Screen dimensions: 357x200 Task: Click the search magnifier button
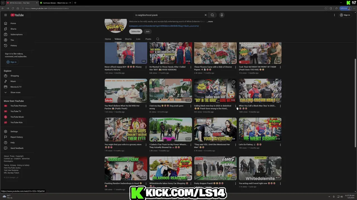[212, 15]
